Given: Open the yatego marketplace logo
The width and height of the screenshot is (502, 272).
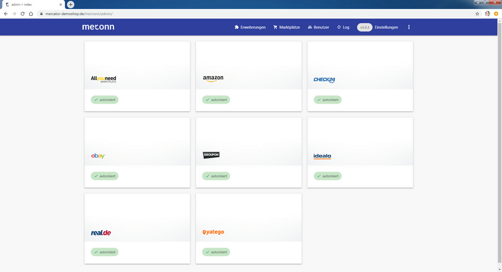Looking at the screenshot, I should [x=213, y=232].
